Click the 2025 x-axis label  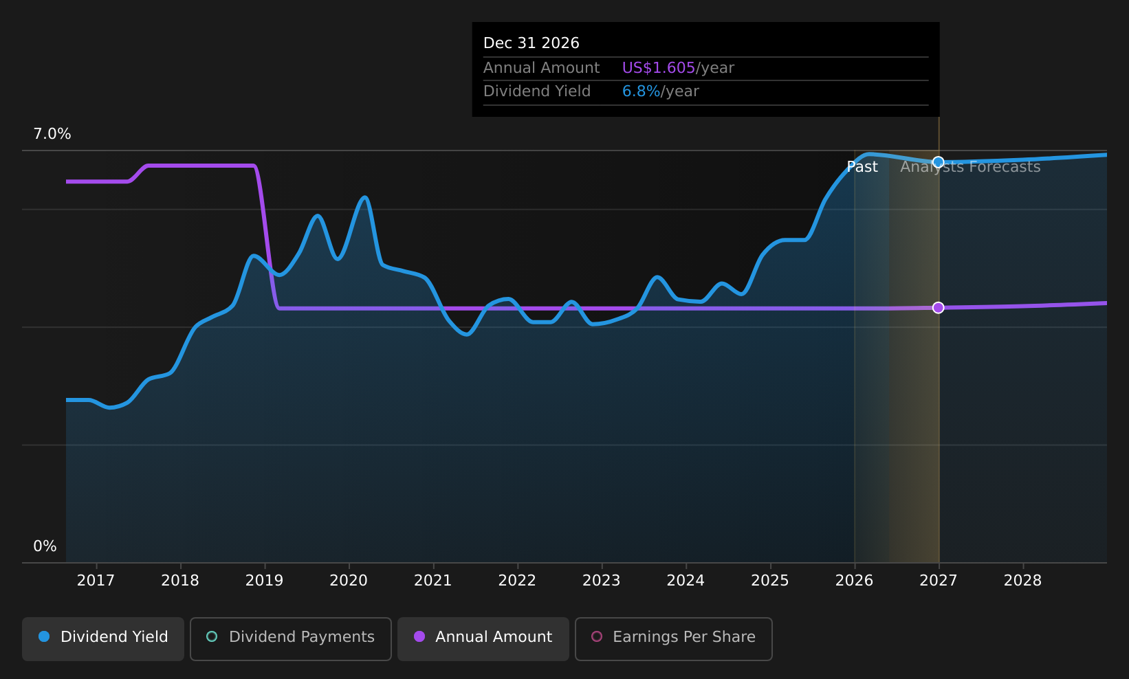click(770, 581)
